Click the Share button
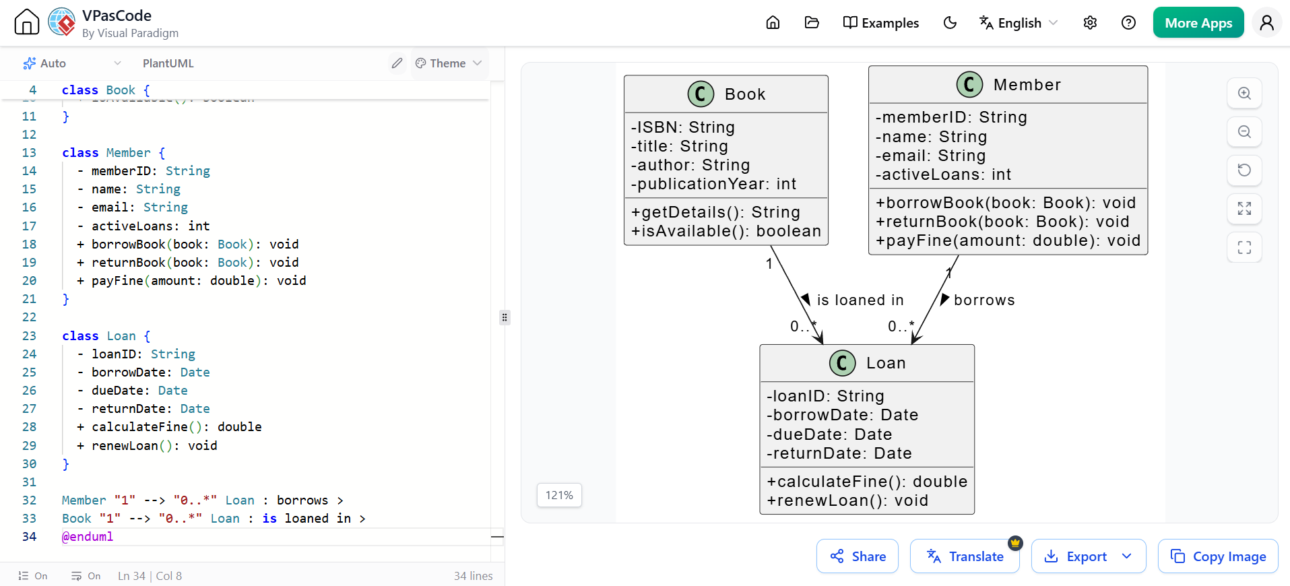The width and height of the screenshot is (1290, 586). click(858, 556)
